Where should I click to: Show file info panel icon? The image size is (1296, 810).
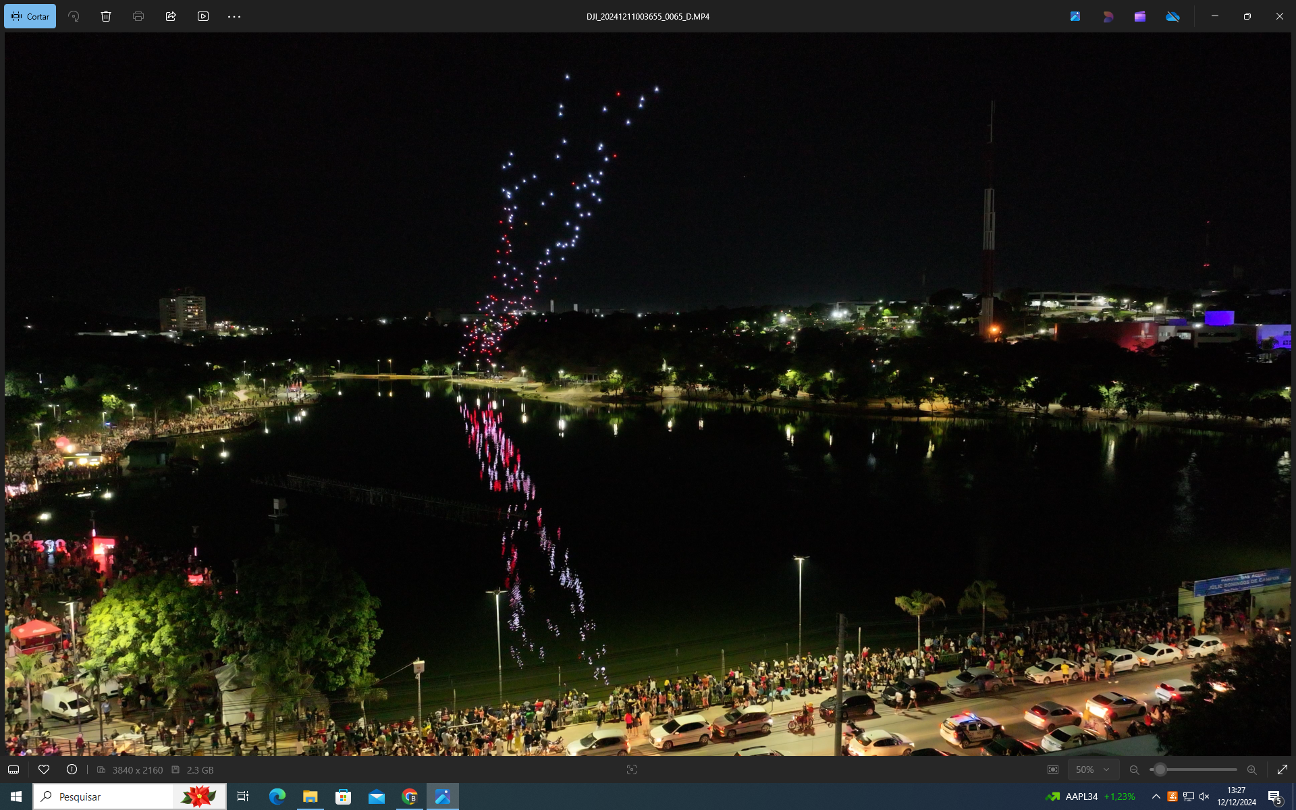(72, 769)
